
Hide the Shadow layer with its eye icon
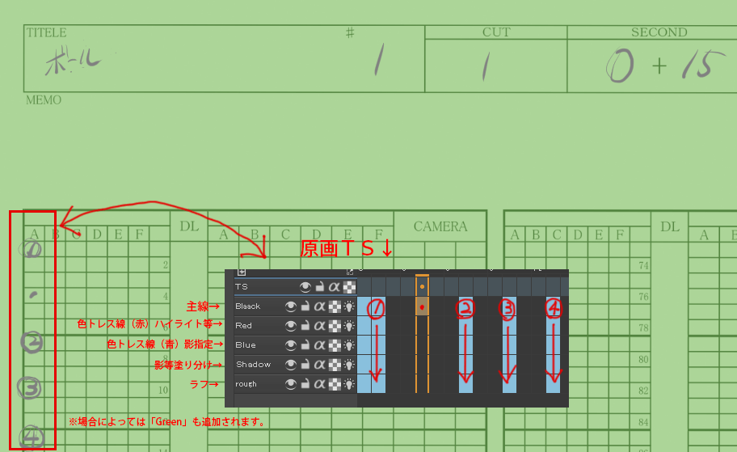pyautogui.click(x=290, y=365)
